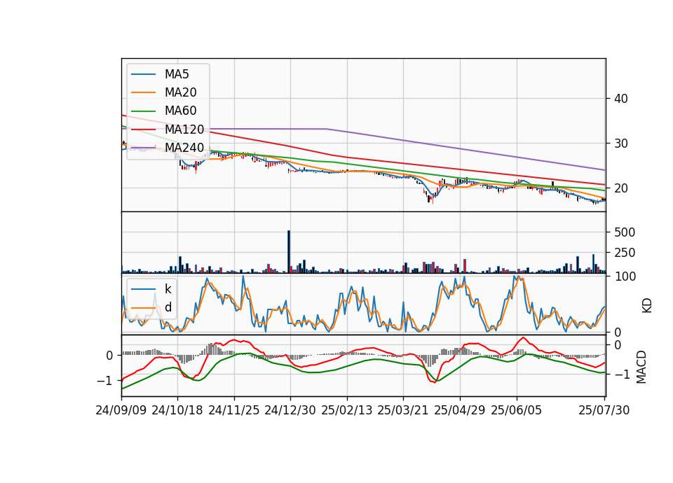The height and width of the screenshot is (483, 673).
Task: Click the 24/12/30 date tick label
Action: tap(290, 410)
